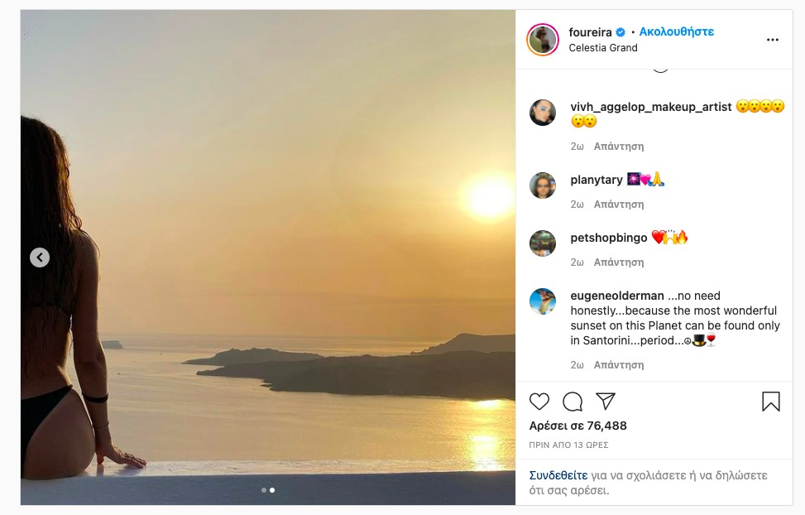
Task: Follow foureira via Ακολουθήστε
Action: click(x=676, y=31)
